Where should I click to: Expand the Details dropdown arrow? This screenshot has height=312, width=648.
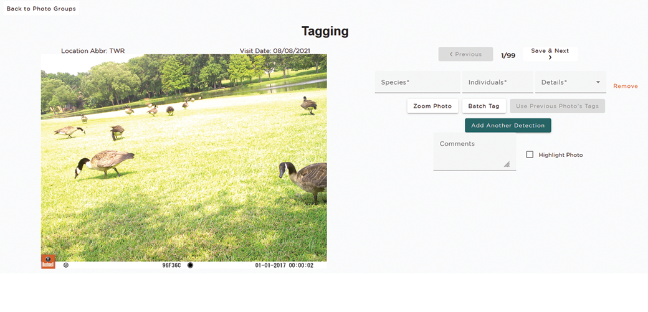[x=598, y=82]
